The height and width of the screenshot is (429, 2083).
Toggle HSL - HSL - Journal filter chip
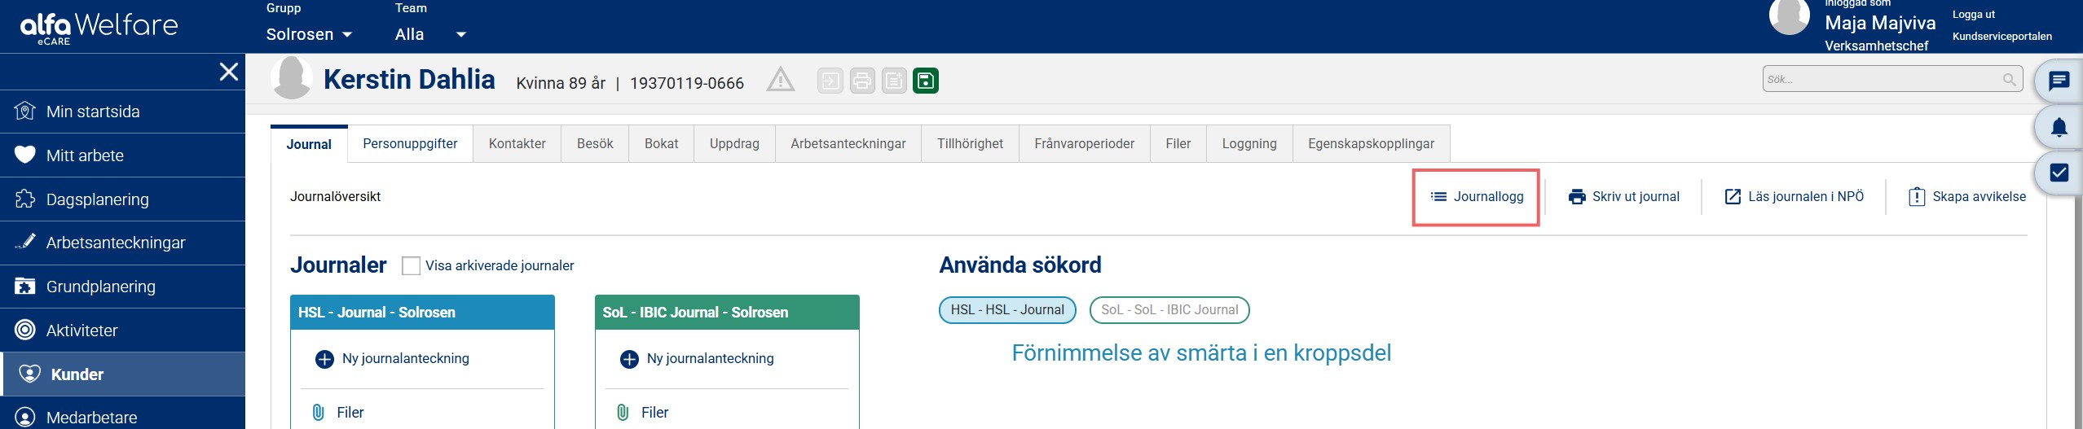(x=1007, y=310)
